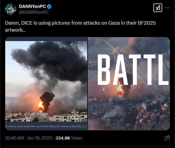Click the @DANNYonPC handle
This screenshot has height=148, width=175.
(x=34, y=12)
